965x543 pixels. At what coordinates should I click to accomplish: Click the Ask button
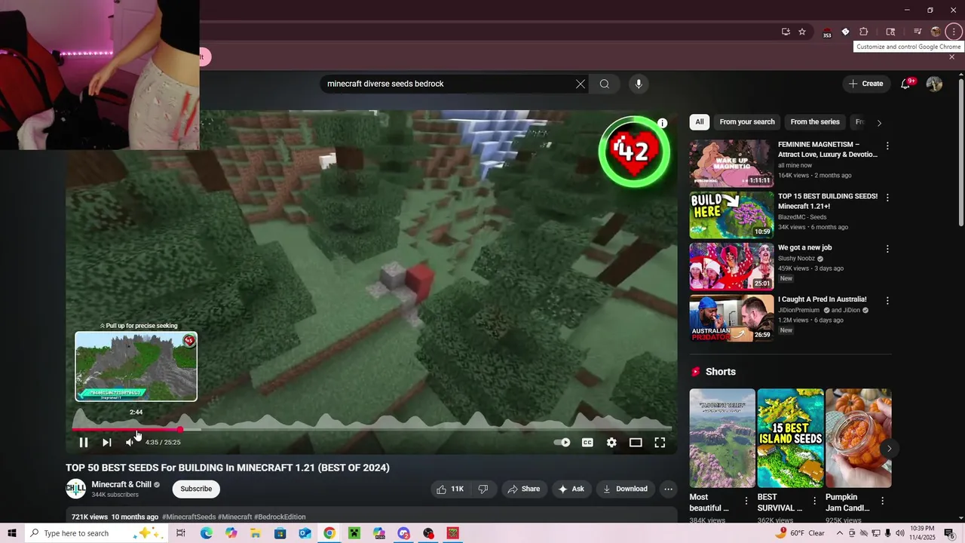pyautogui.click(x=571, y=489)
